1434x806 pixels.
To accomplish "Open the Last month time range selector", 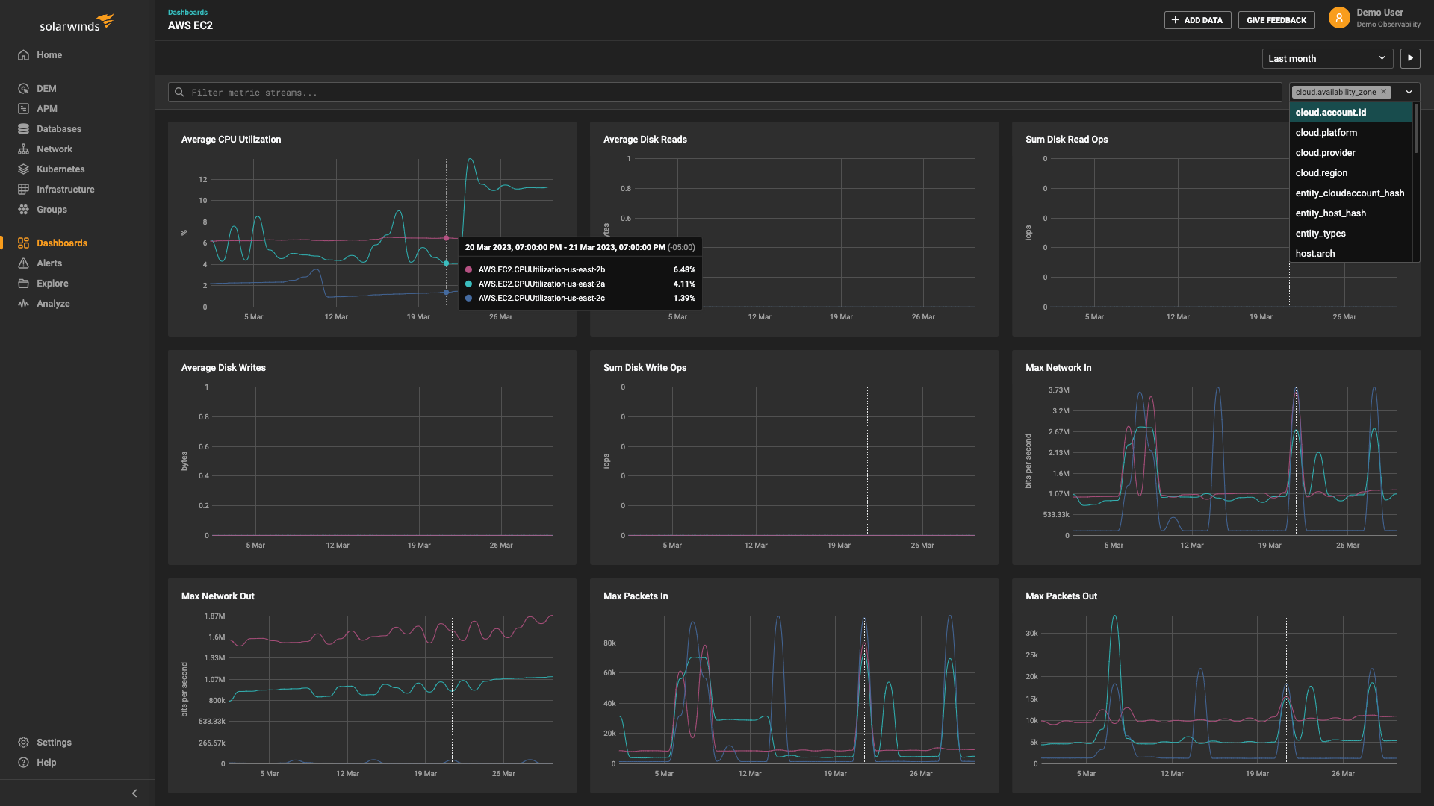I will click(1328, 58).
